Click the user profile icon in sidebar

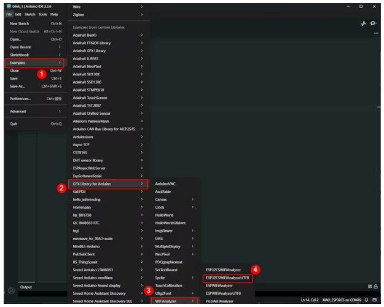point(10,289)
